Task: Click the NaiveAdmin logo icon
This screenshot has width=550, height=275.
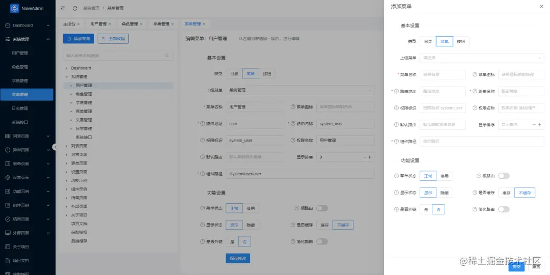Action: 14,8
